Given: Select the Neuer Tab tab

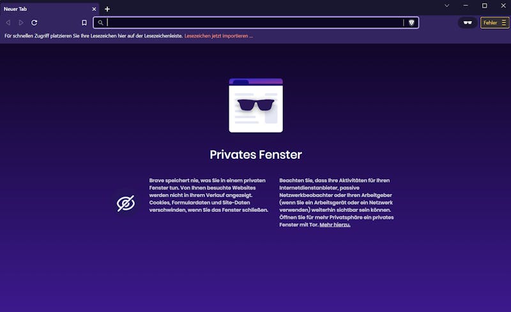Looking at the screenshot, I should click(49, 9).
